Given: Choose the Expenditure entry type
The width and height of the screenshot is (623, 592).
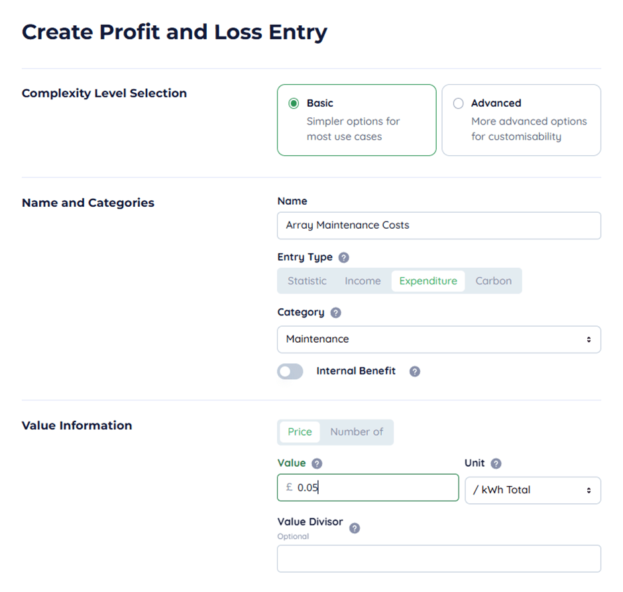Looking at the screenshot, I should 428,281.
